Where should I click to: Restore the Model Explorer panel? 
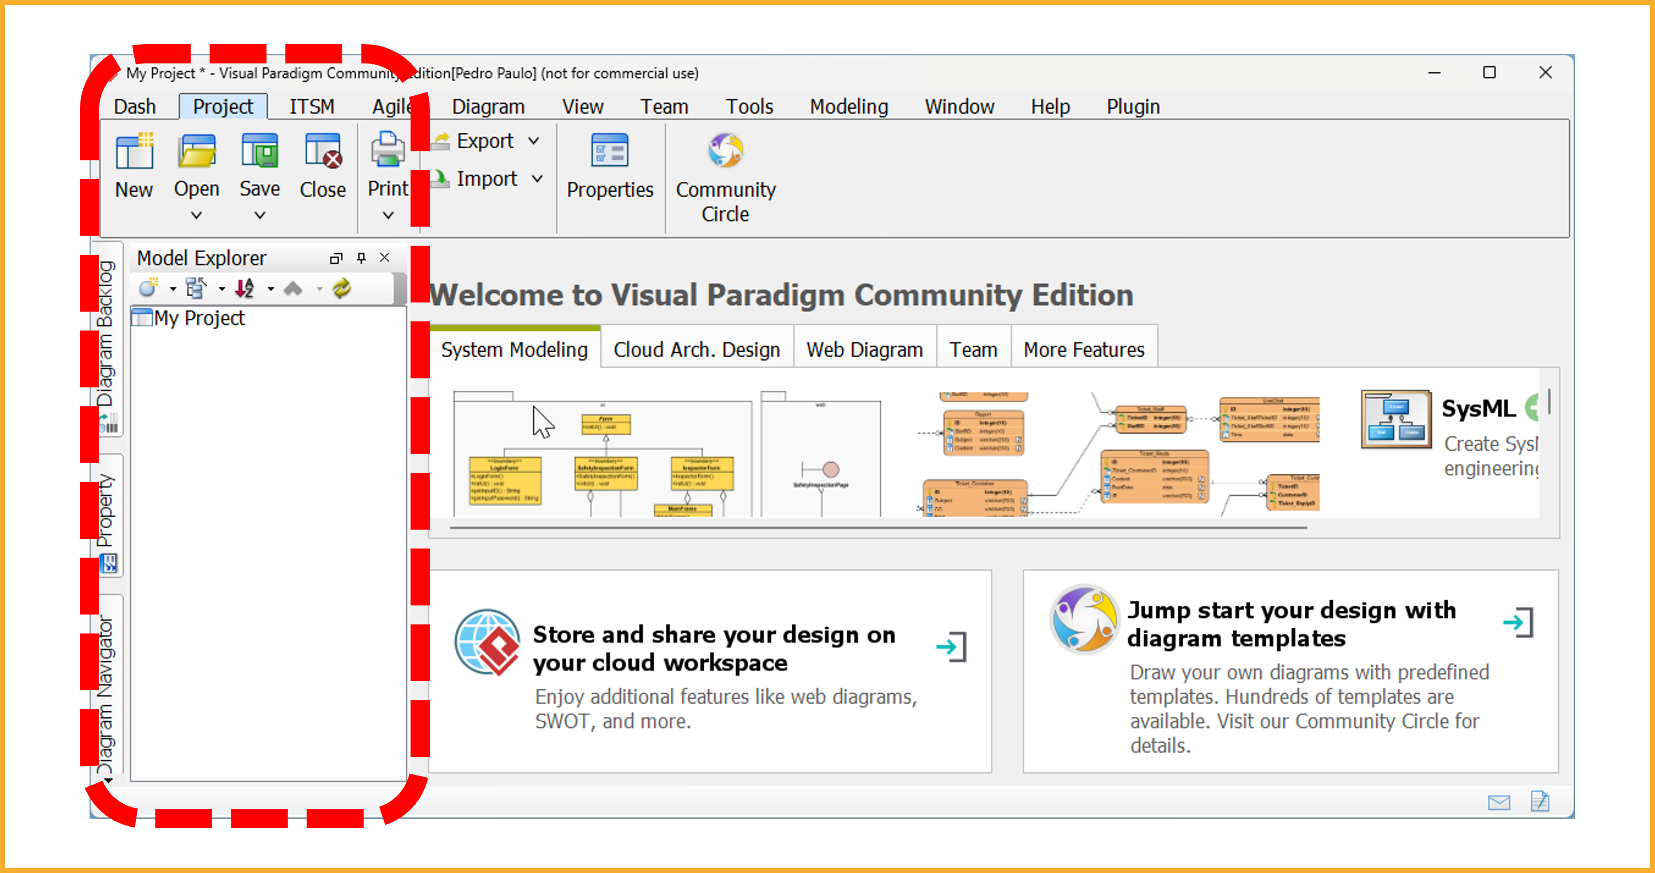tap(335, 258)
